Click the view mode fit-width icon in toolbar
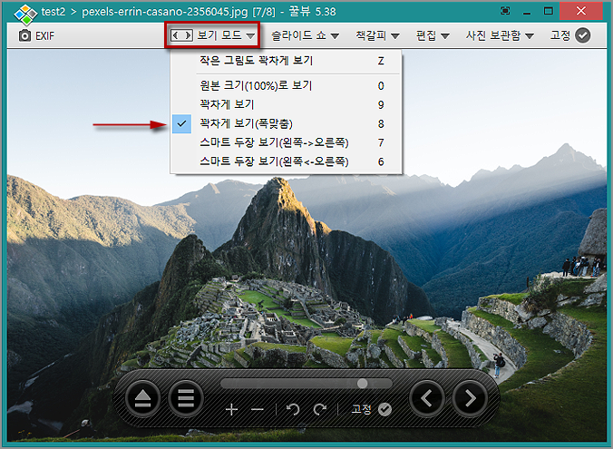613x449 pixels. 181,35
